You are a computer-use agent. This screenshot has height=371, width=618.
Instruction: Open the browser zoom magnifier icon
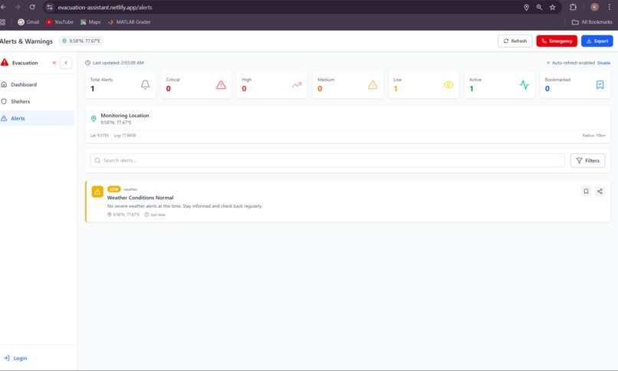(539, 8)
